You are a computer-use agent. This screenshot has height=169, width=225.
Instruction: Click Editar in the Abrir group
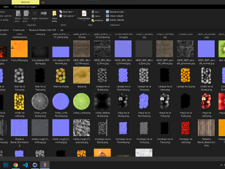tap(96, 16)
